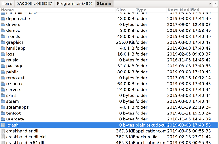219x144 pixels.
Task: Select the crashhandler64.dll file name
Action: 25,142
